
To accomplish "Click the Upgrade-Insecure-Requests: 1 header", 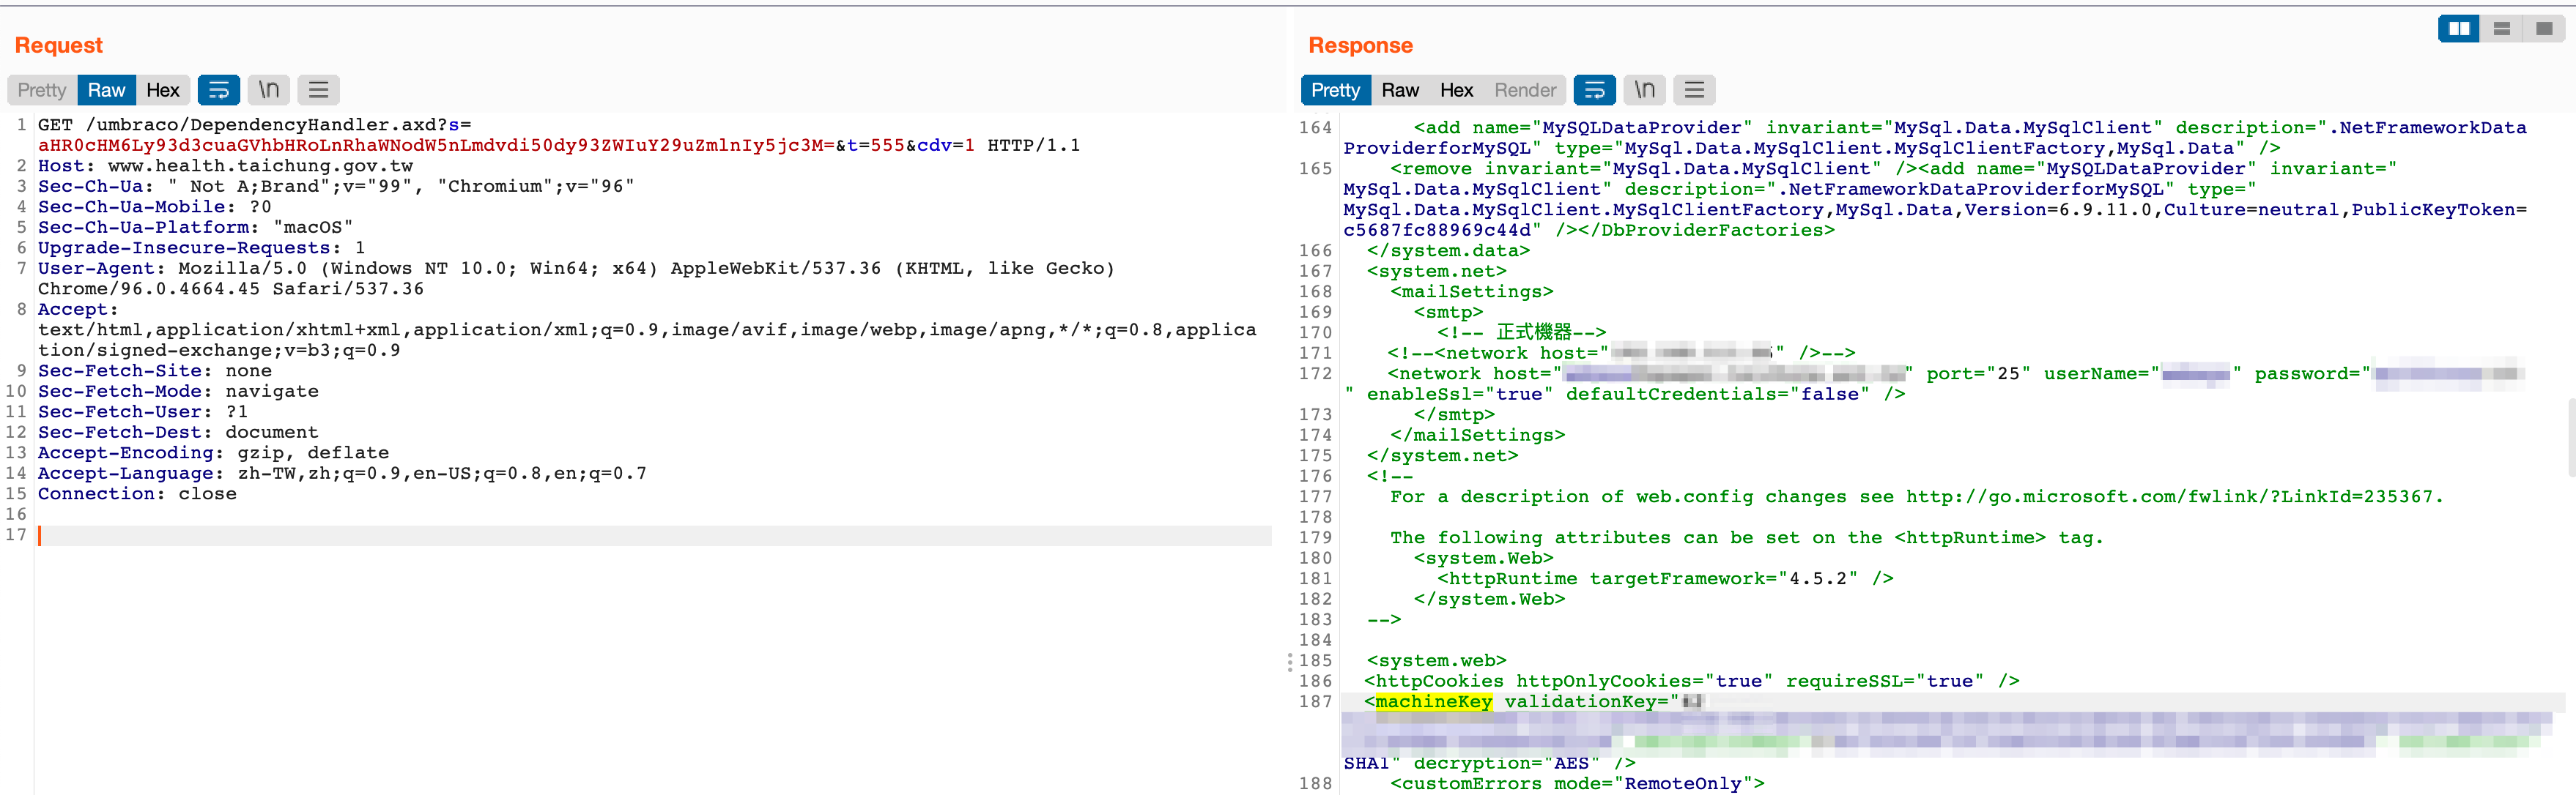I will click(201, 247).
